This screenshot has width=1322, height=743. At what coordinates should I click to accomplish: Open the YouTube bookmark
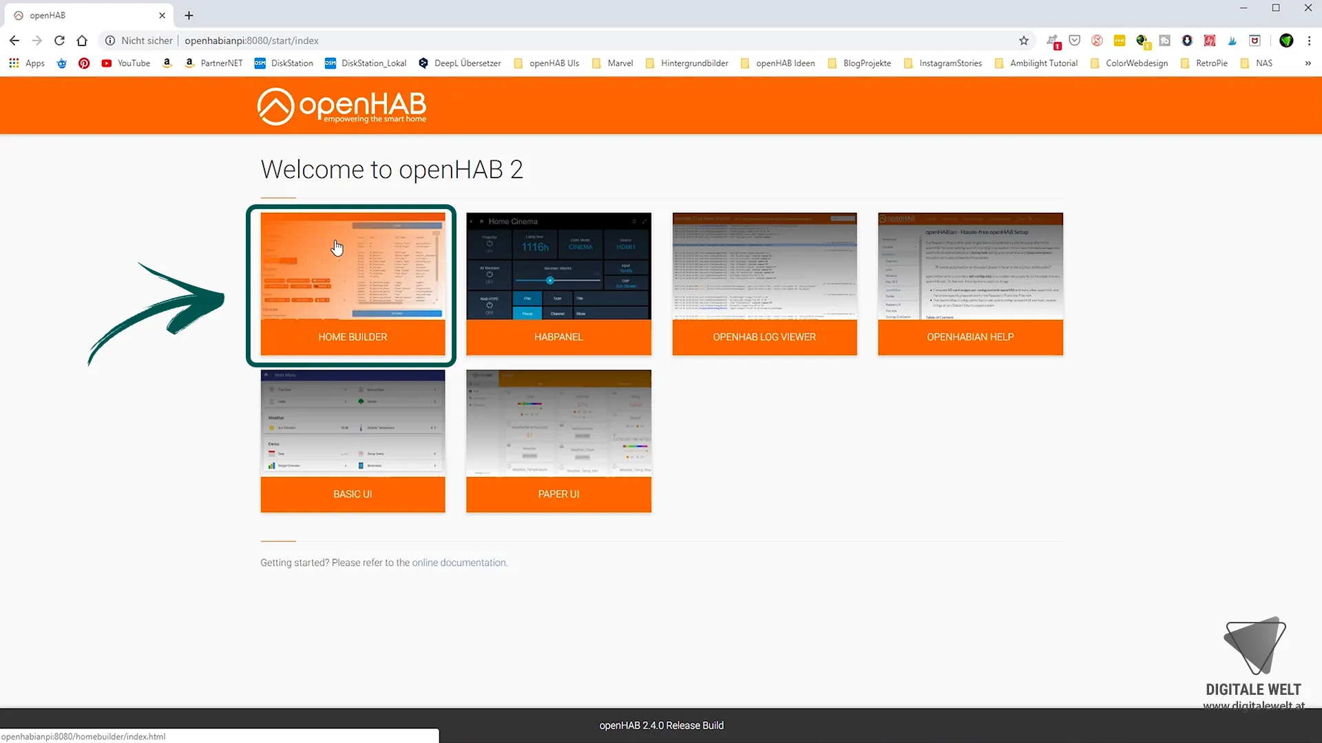point(125,63)
